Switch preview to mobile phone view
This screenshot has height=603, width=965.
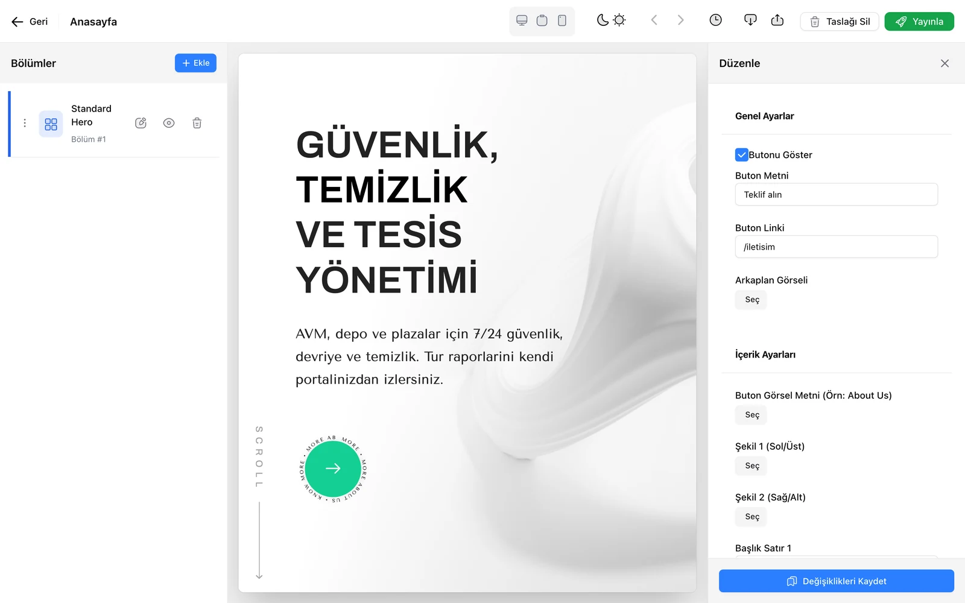point(562,21)
